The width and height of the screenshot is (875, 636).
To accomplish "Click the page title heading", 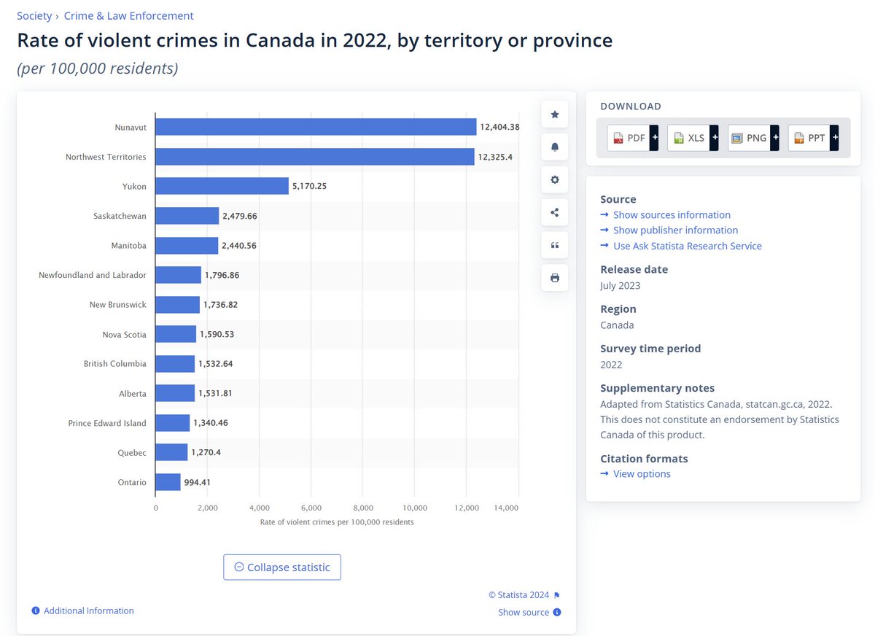I will [315, 40].
